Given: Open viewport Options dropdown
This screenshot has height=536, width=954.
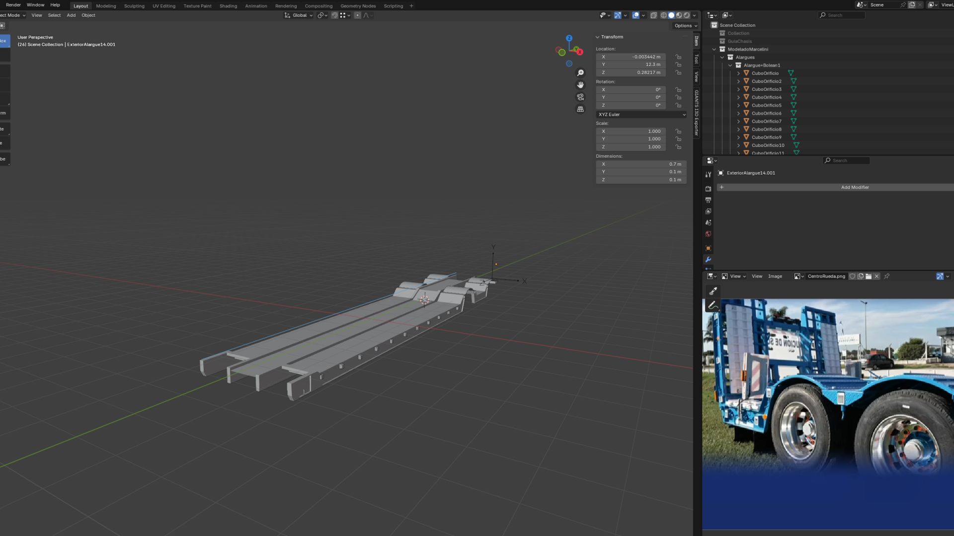Looking at the screenshot, I should 686,26.
